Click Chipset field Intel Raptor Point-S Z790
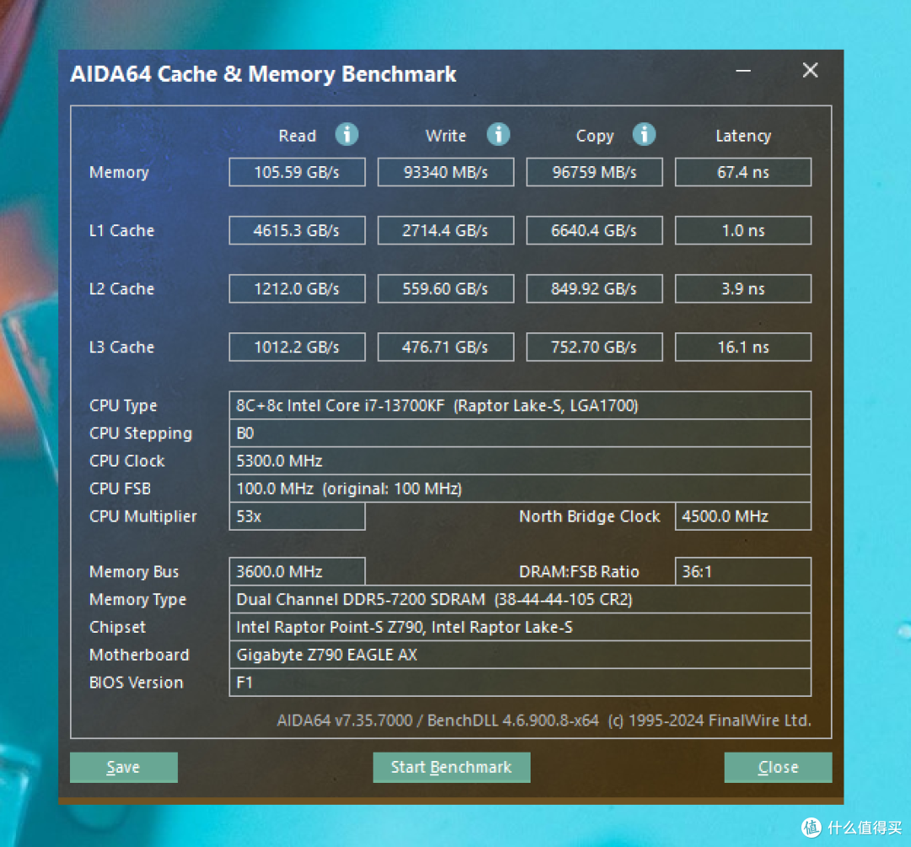Screen dimensions: 911x847 [x=520, y=628]
